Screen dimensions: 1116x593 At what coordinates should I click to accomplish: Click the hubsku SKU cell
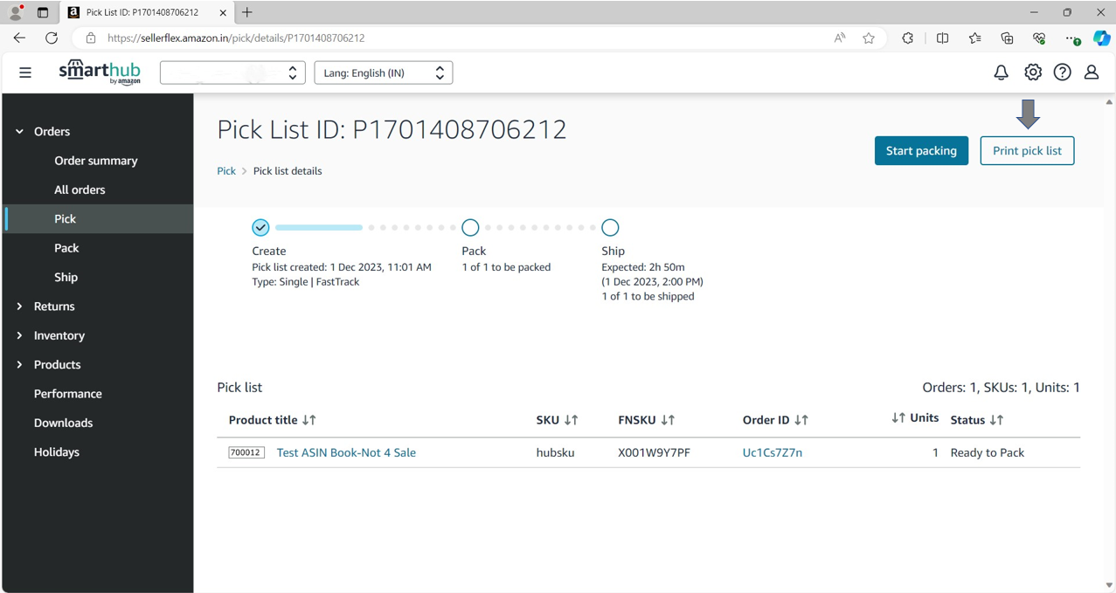coord(555,452)
